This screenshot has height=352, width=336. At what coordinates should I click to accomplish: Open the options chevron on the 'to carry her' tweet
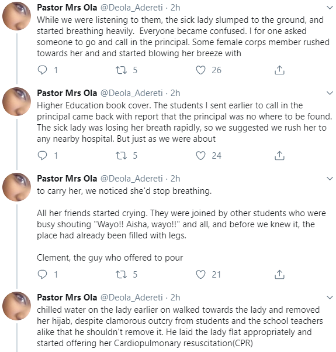[x=330, y=179]
